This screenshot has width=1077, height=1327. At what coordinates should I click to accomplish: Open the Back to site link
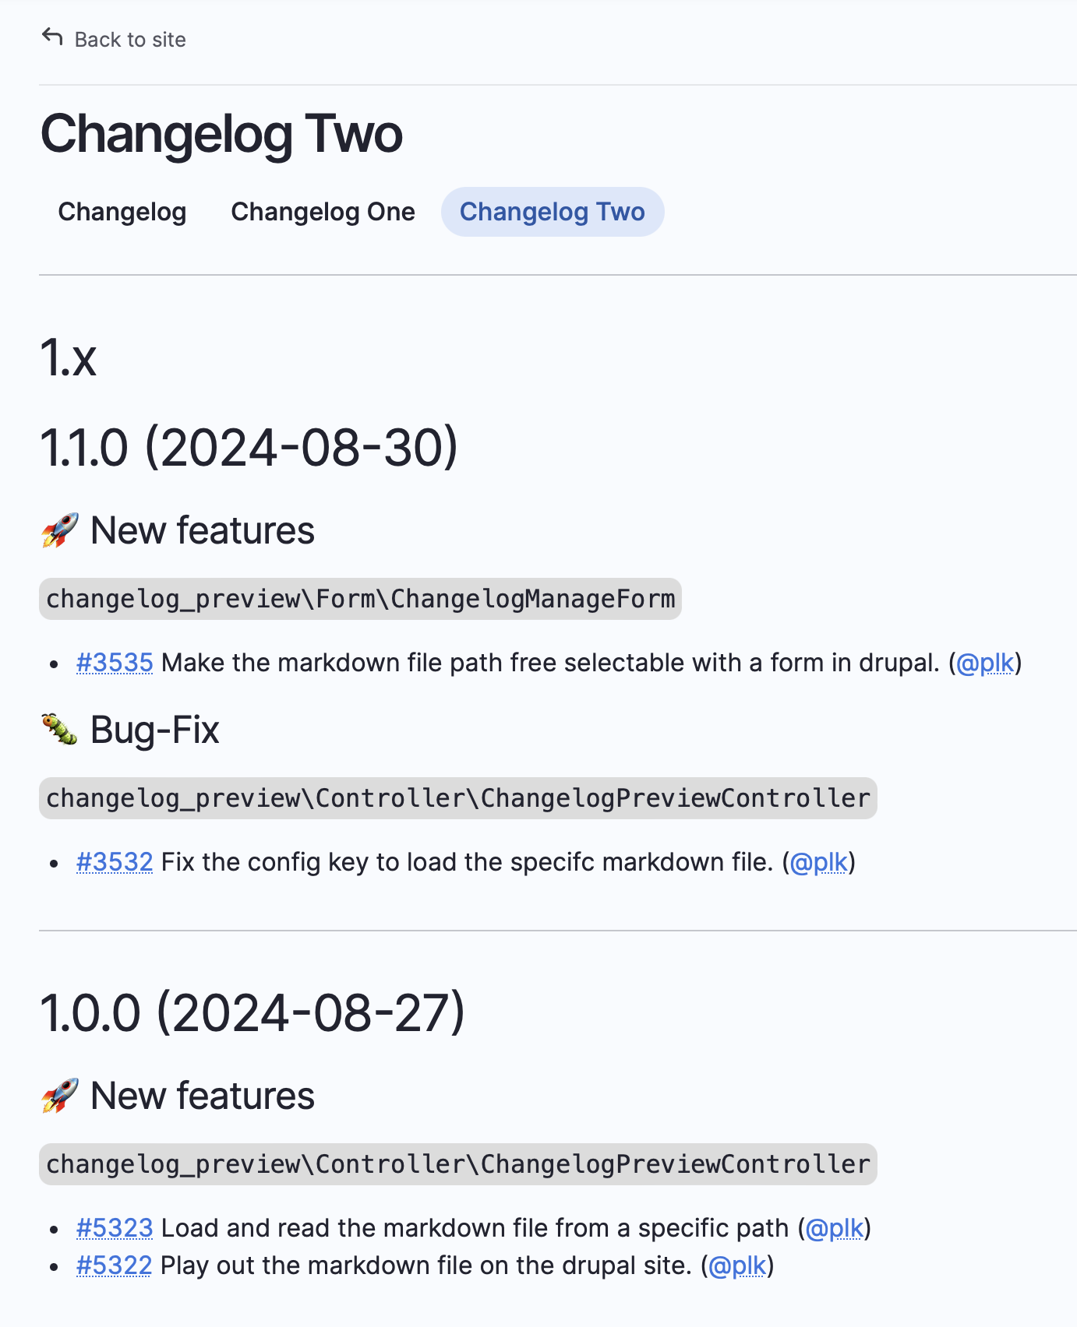pyautogui.click(x=129, y=39)
